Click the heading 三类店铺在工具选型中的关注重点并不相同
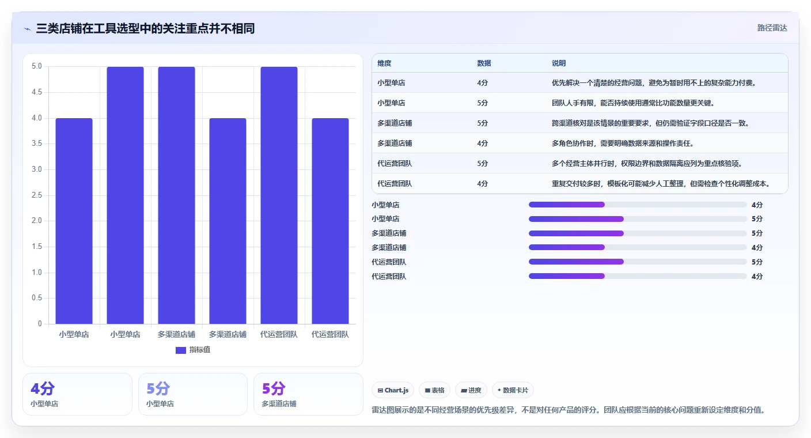The image size is (811, 438). point(145,29)
